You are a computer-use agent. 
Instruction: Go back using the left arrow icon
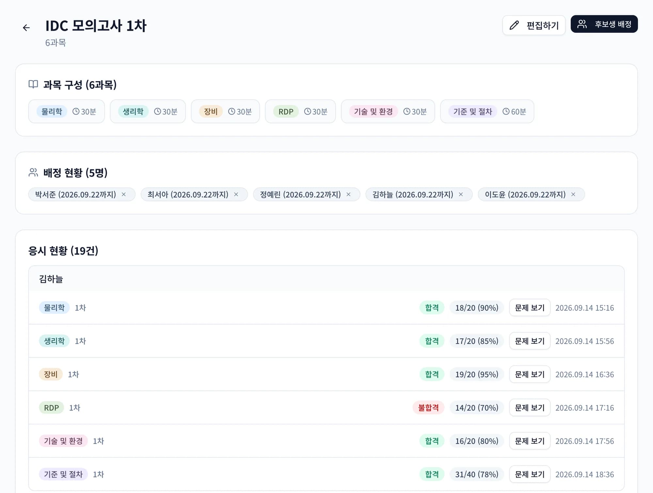(26, 27)
